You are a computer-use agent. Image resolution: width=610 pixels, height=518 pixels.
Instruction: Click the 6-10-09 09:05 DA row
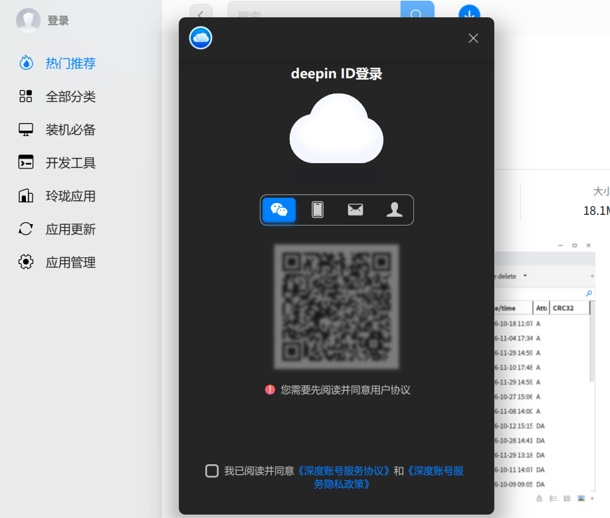pyautogui.click(x=542, y=484)
